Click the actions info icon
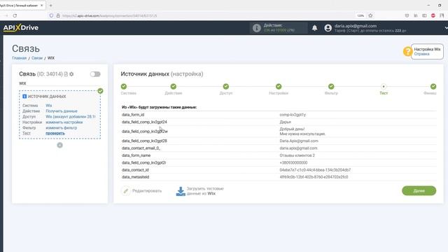The height and width of the screenshot is (252, 448). (x=257, y=28)
